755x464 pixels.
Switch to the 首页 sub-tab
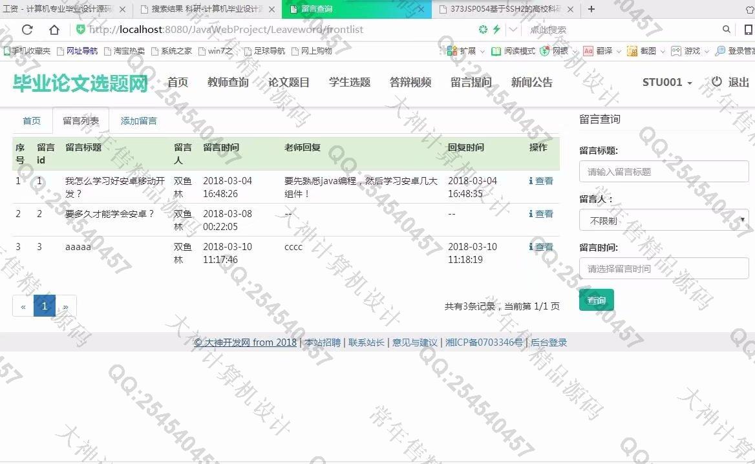tap(32, 121)
